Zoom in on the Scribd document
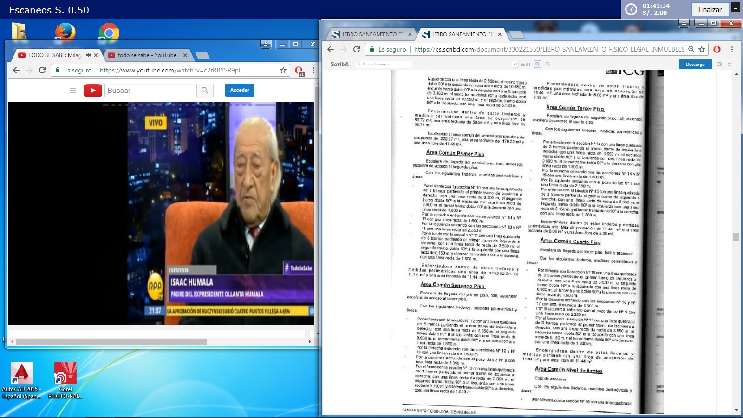The width and height of the screenshot is (743, 418). tap(537, 65)
